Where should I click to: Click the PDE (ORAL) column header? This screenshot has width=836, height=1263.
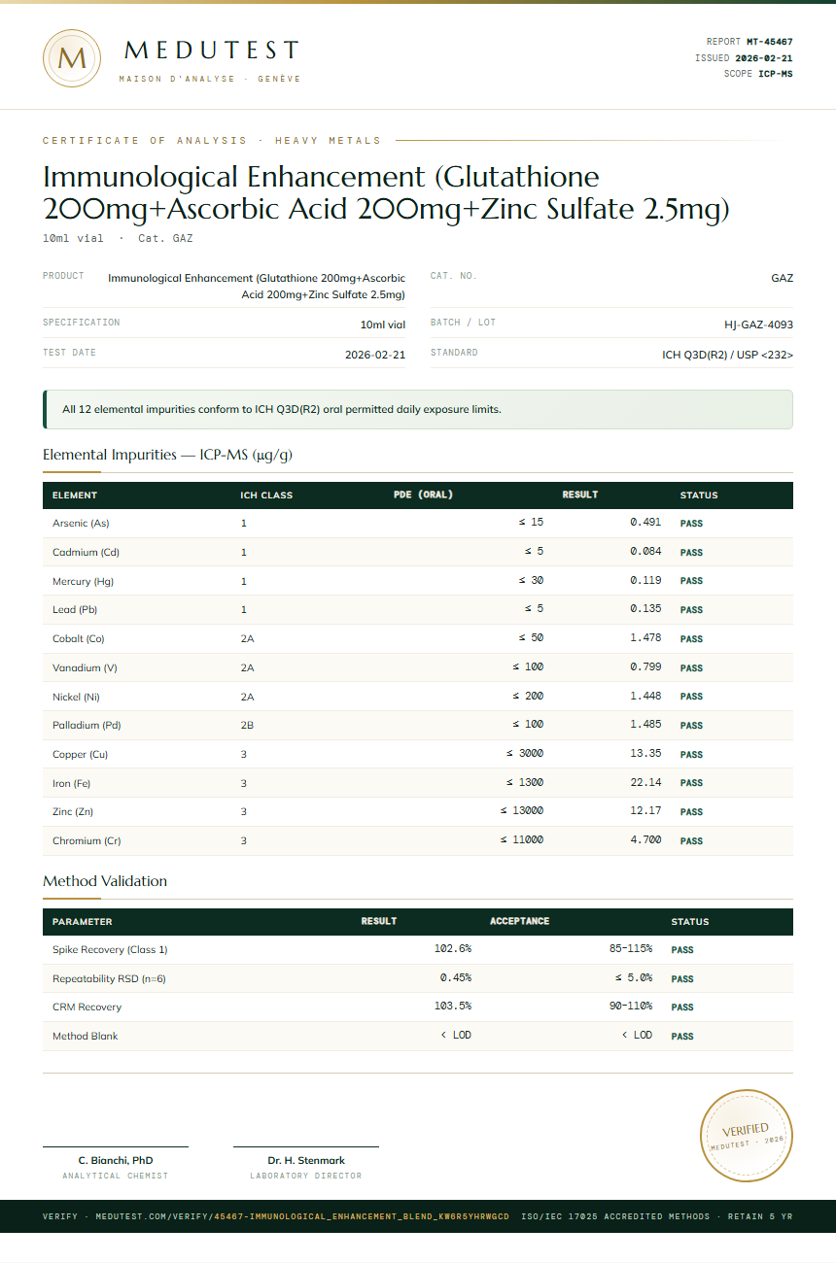point(423,495)
